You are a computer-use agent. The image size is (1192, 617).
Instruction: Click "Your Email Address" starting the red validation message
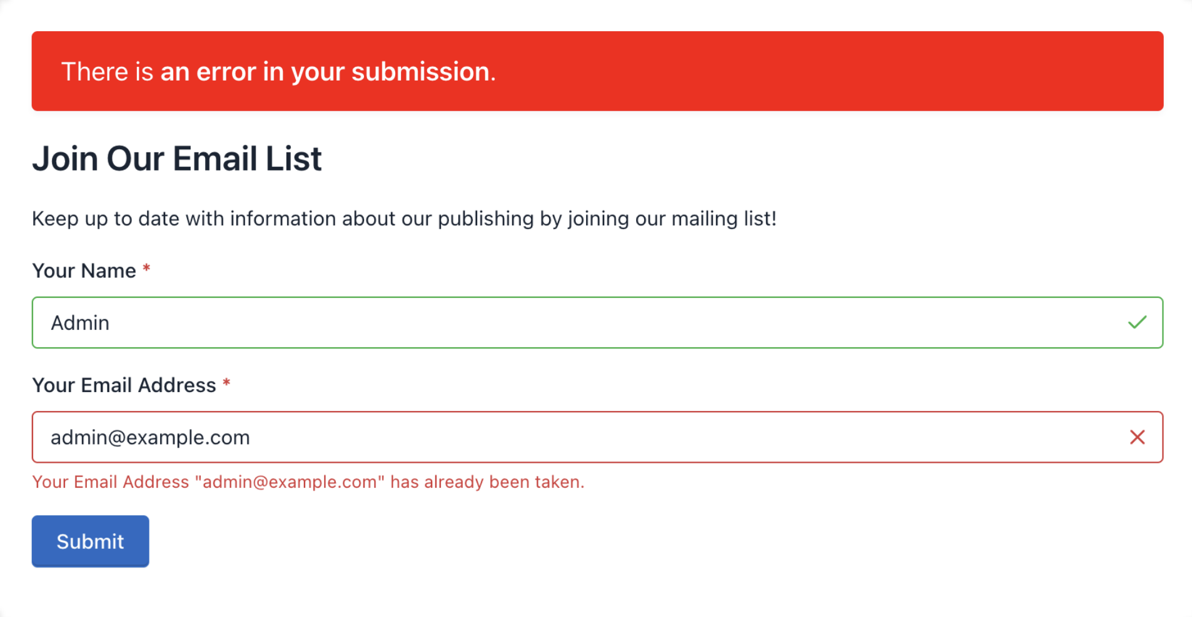click(110, 482)
